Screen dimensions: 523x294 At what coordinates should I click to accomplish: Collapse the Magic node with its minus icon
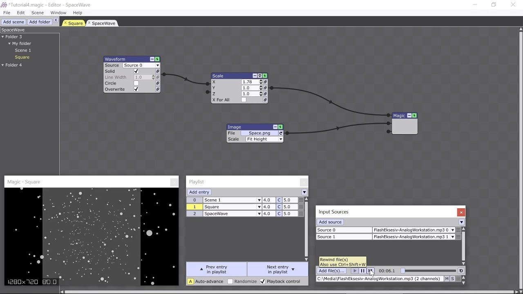pos(409,116)
